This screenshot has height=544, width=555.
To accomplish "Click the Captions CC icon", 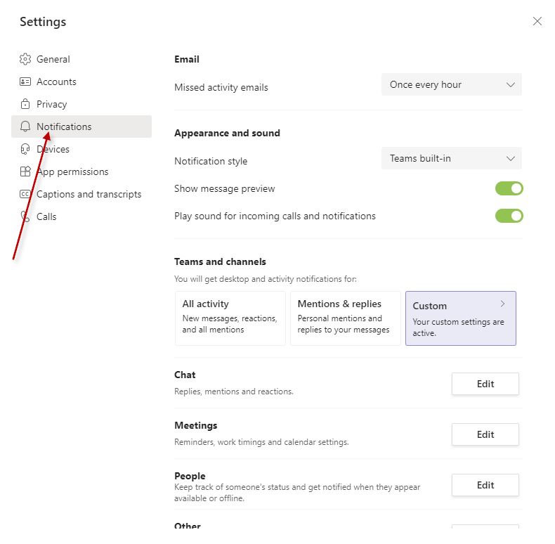I will pos(25,194).
